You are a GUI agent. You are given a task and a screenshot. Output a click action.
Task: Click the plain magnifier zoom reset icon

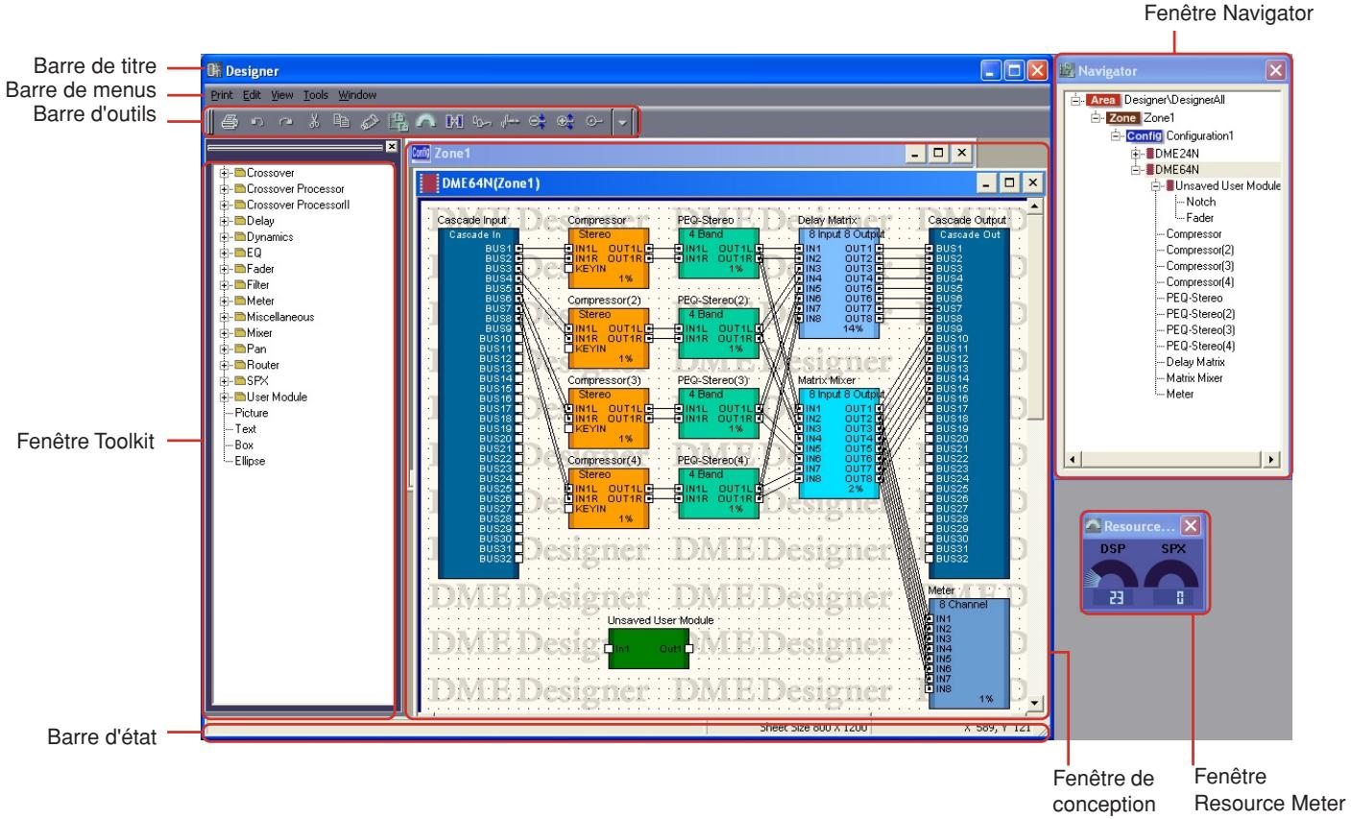click(x=593, y=122)
